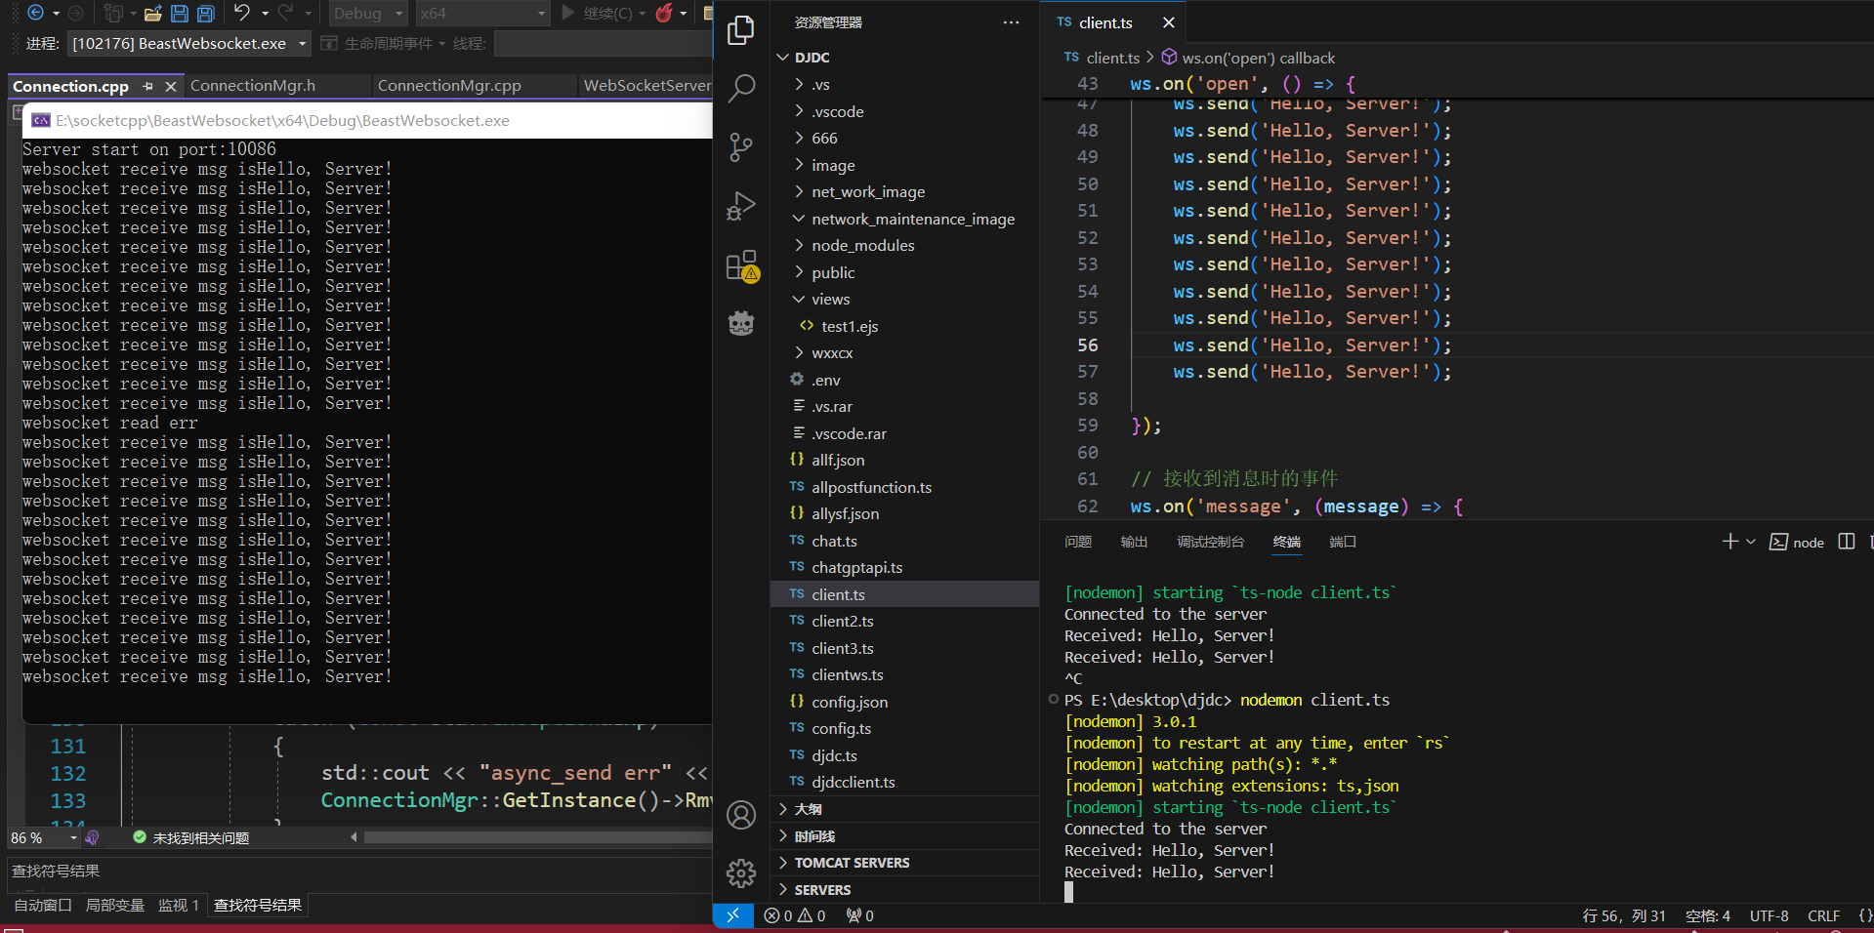
Task: Pin the Connection.cpp tab
Action: click(148, 86)
